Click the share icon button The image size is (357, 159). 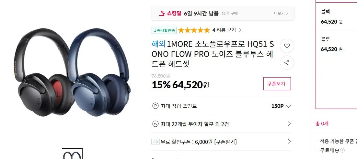(x=287, y=63)
